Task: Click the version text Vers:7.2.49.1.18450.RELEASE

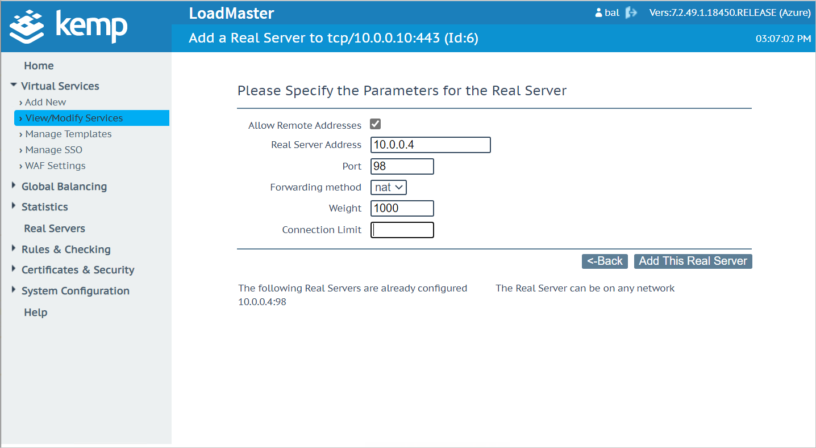Action: (730, 12)
